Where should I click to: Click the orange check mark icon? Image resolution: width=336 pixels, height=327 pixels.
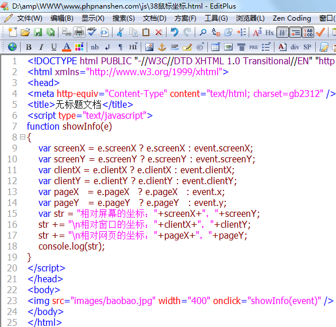pos(320,32)
